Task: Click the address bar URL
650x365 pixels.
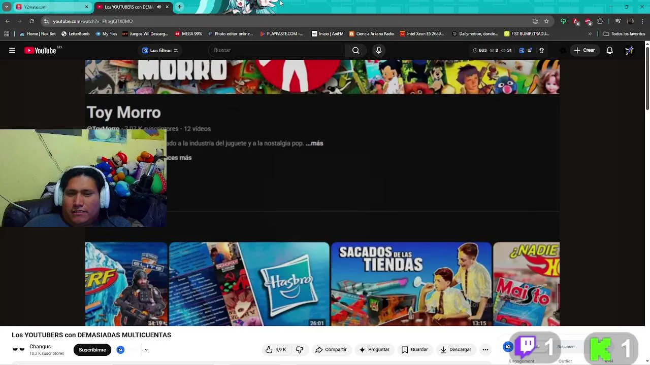Action: (93, 21)
